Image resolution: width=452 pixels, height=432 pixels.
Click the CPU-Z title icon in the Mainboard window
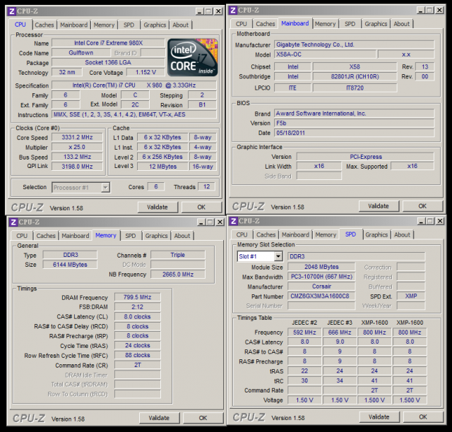233,10
